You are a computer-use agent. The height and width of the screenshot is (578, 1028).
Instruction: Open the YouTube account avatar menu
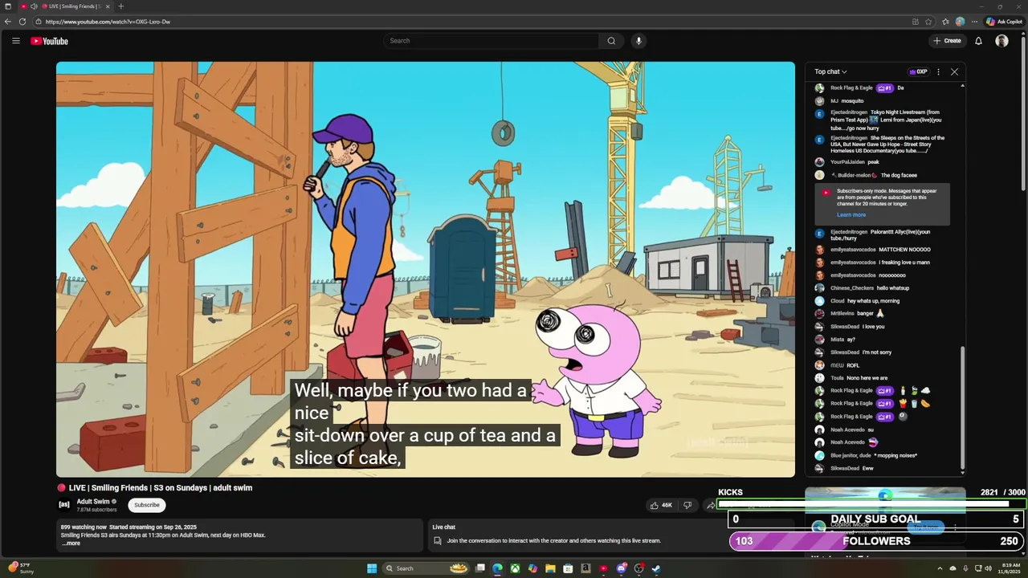[1001, 41]
